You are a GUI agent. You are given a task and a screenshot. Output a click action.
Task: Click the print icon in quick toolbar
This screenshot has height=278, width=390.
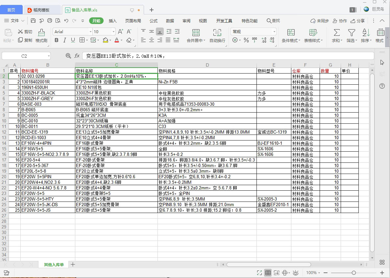pyautogui.click(x=50, y=21)
